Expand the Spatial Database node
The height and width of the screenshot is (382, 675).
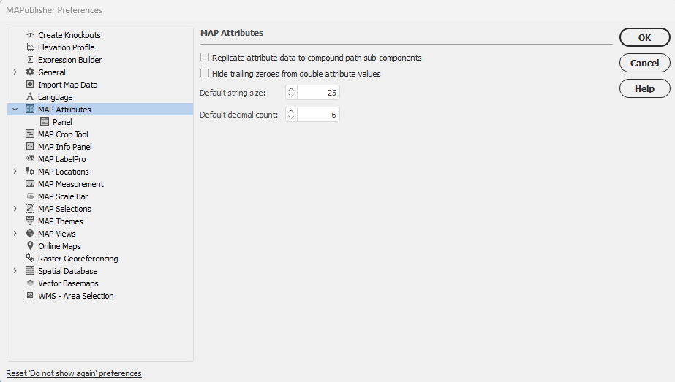click(15, 270)
